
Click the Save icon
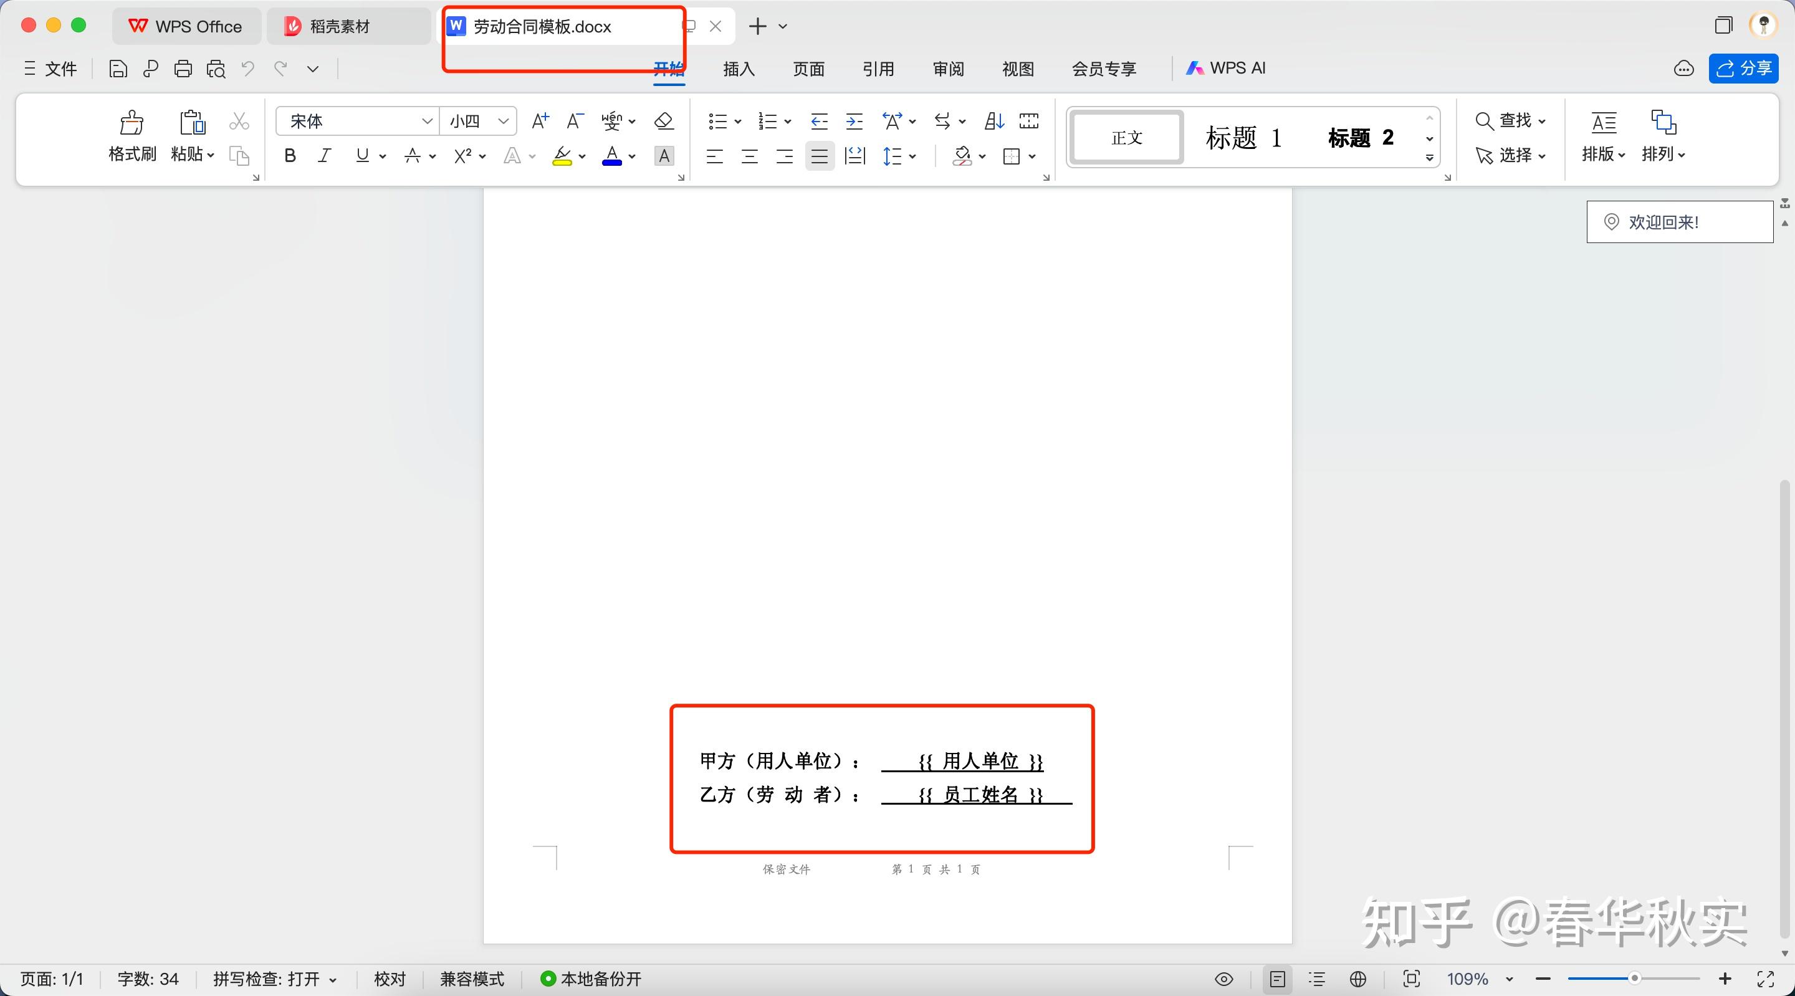117,69
